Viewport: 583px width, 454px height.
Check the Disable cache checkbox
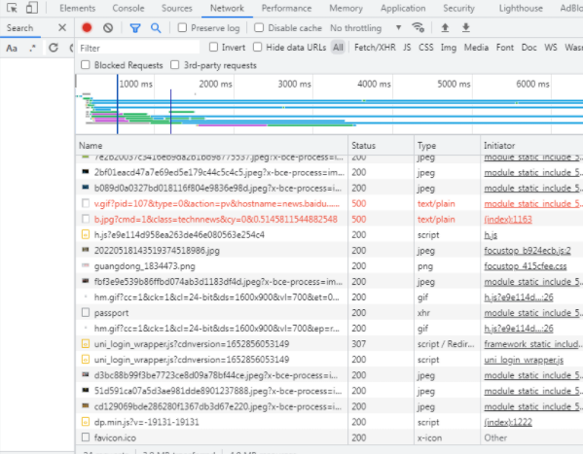click(x=259, y=28)
